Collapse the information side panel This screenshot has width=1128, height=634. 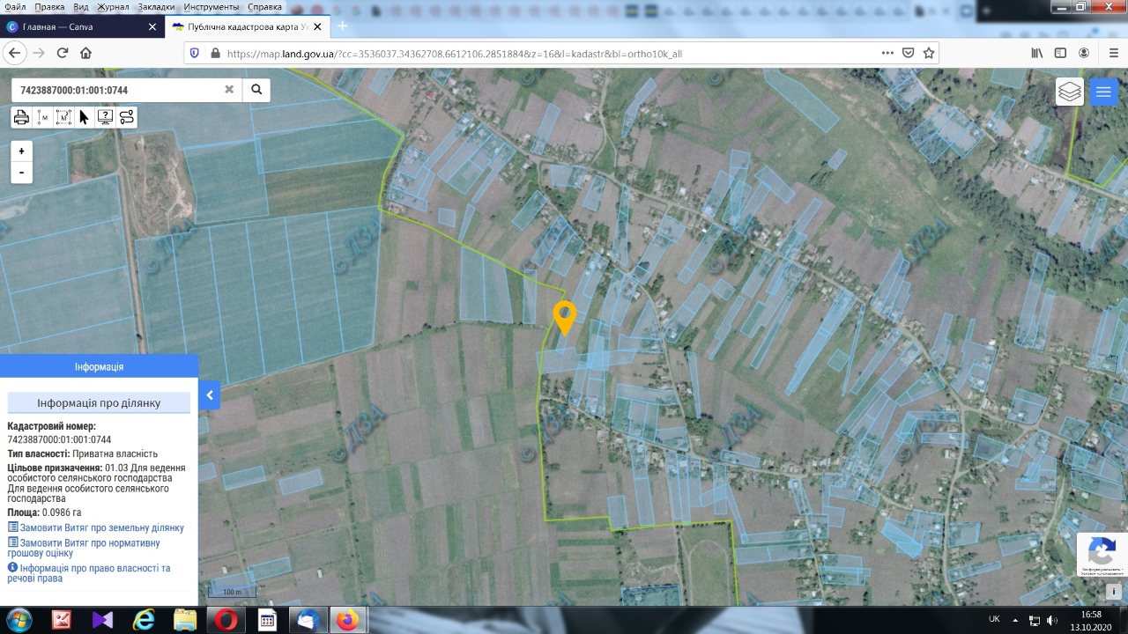210,395
